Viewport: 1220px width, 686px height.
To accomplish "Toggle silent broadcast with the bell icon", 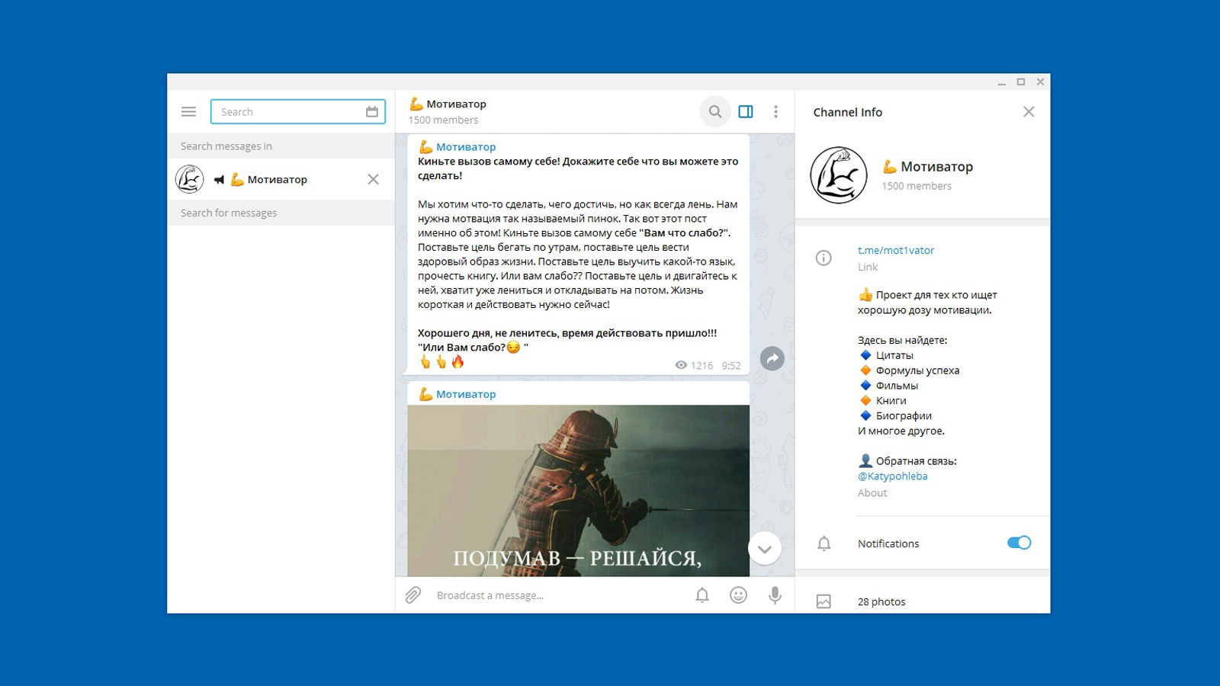I will click(702, 595).
